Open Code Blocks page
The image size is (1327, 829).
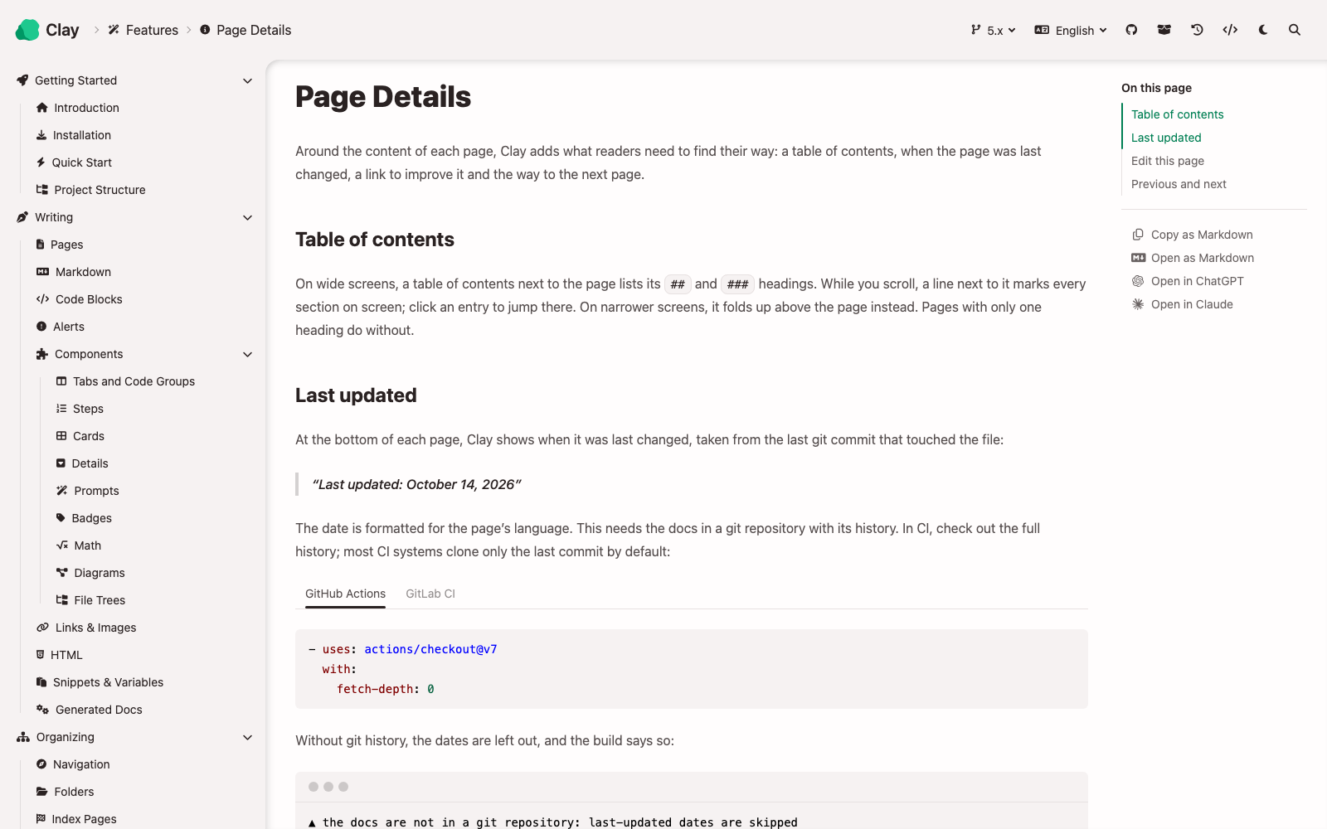tap(80, 299)
